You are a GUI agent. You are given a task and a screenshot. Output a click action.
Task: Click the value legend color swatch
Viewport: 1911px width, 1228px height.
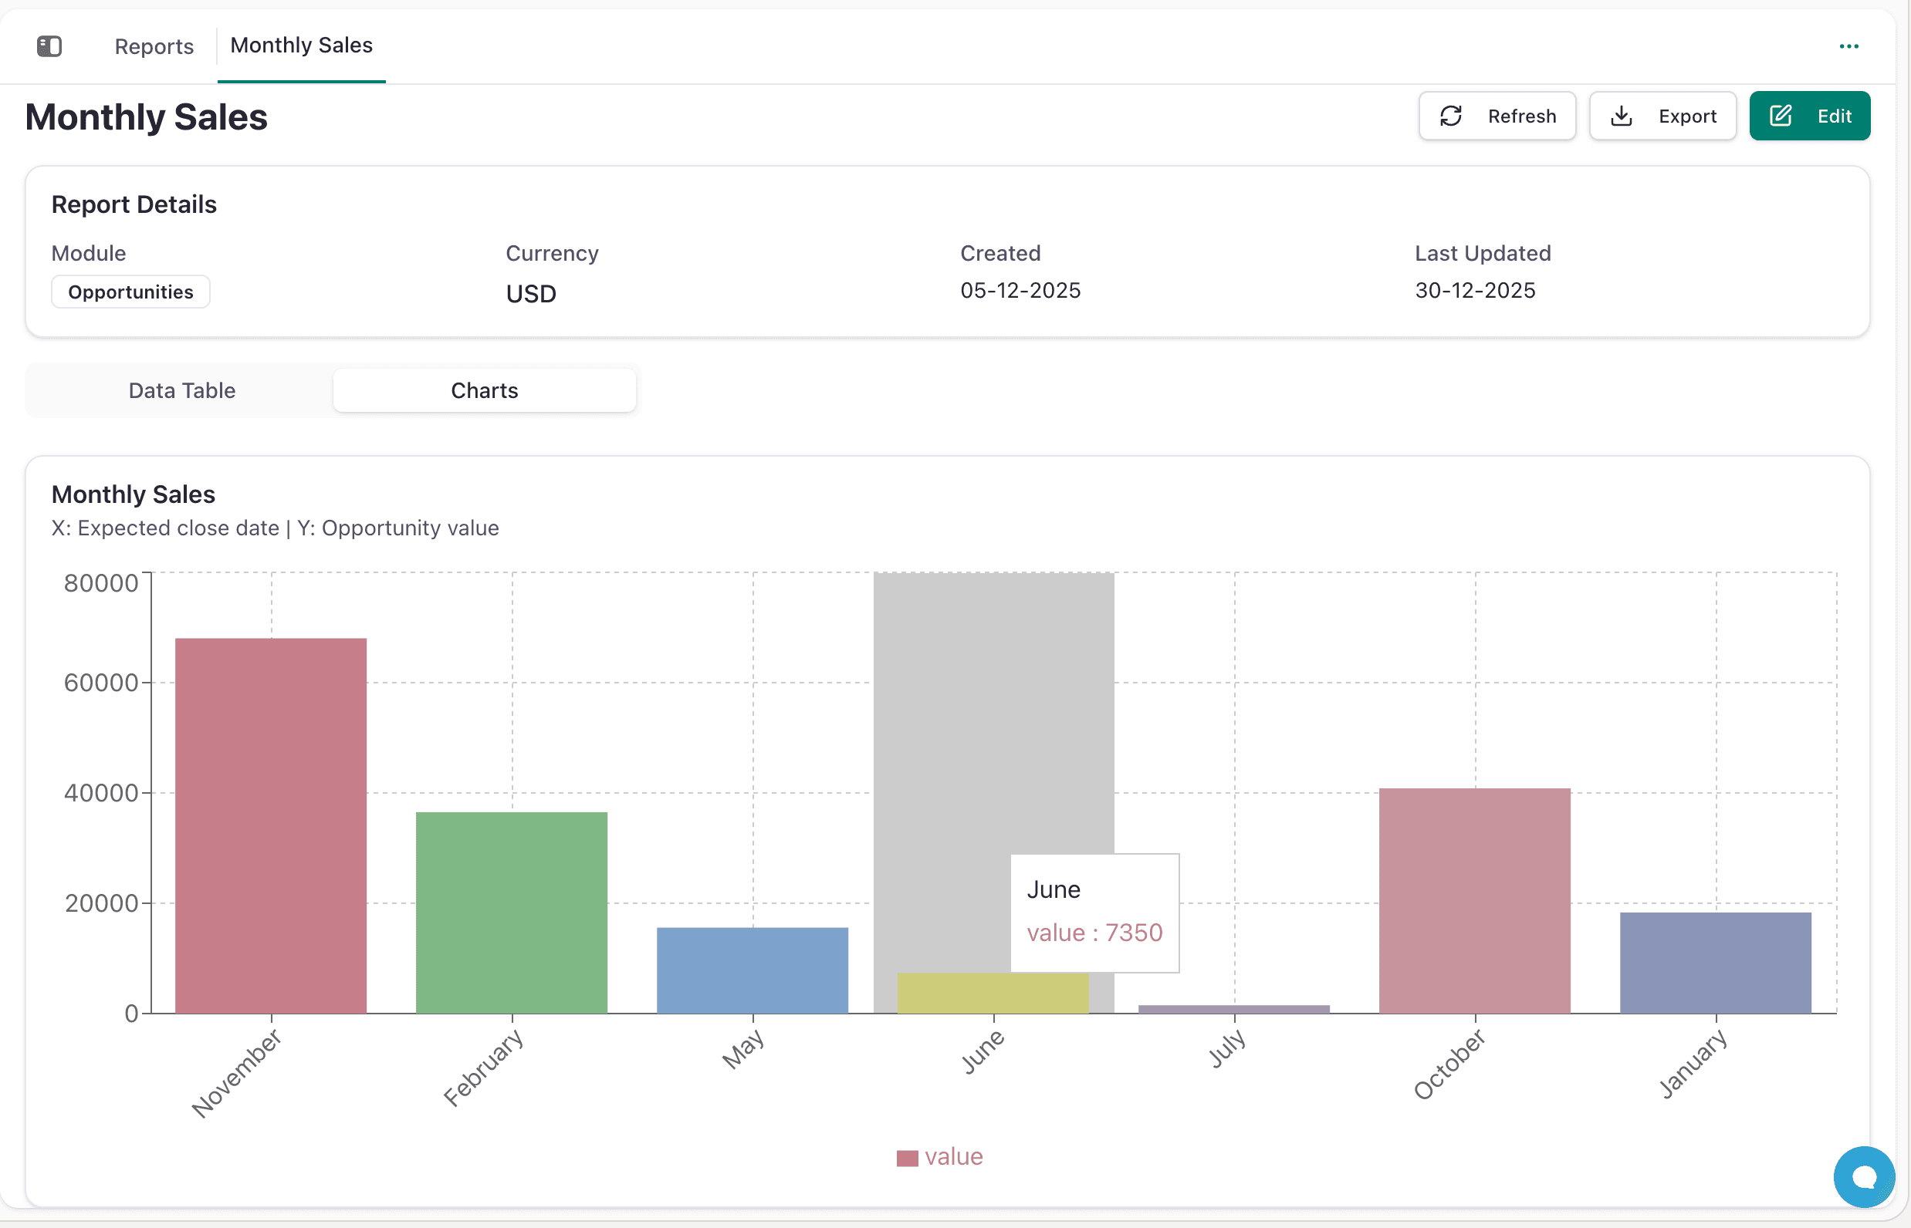click(907, 1158)
